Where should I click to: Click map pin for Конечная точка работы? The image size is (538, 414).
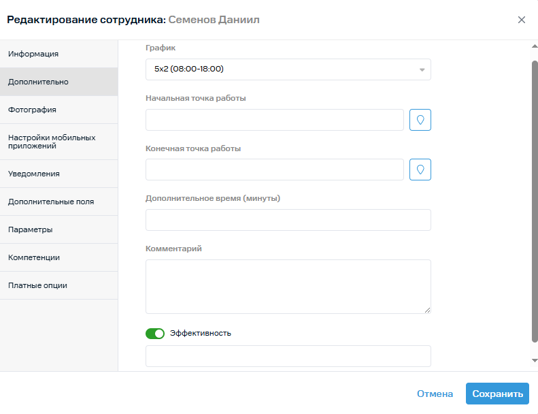[420, 170]
